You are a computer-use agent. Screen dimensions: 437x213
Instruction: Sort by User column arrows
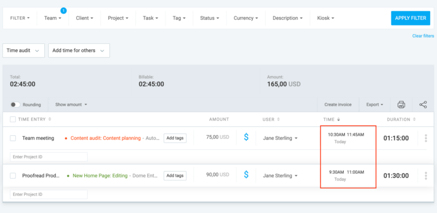[x=278, y=119]
